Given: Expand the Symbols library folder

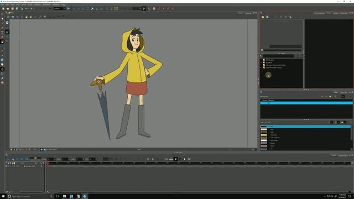Looking at the screenshot, I should pos(261,62).
